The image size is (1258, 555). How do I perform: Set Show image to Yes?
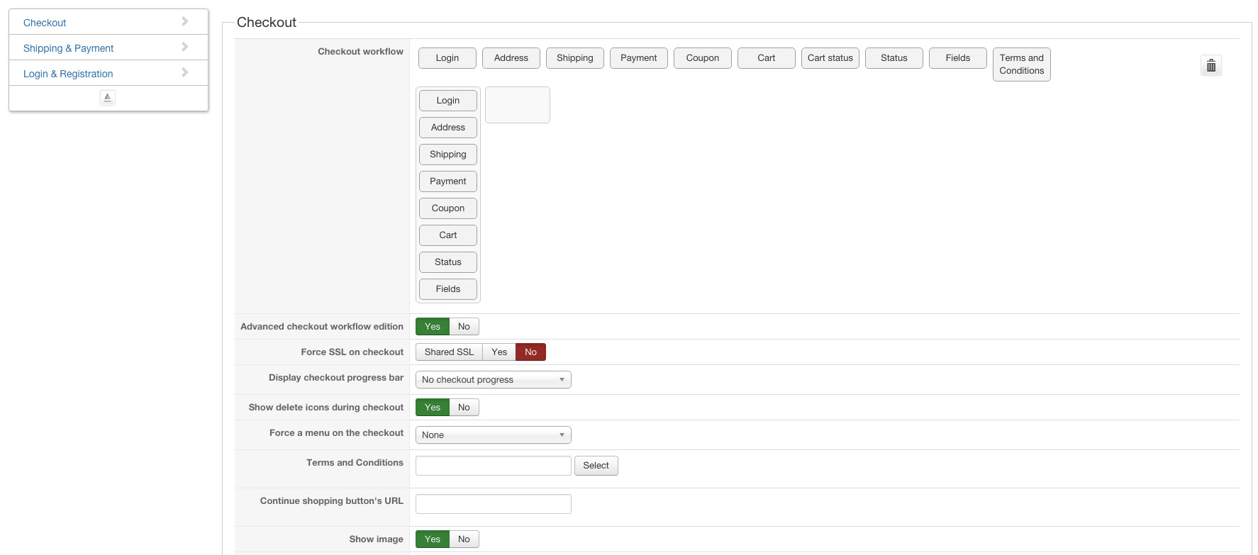(x=433, y=539)
